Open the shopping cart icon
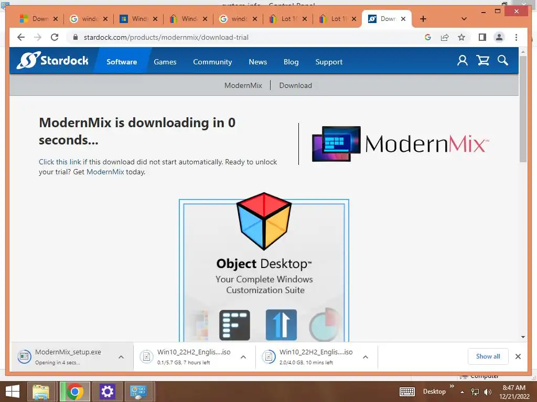 point(482,61)
